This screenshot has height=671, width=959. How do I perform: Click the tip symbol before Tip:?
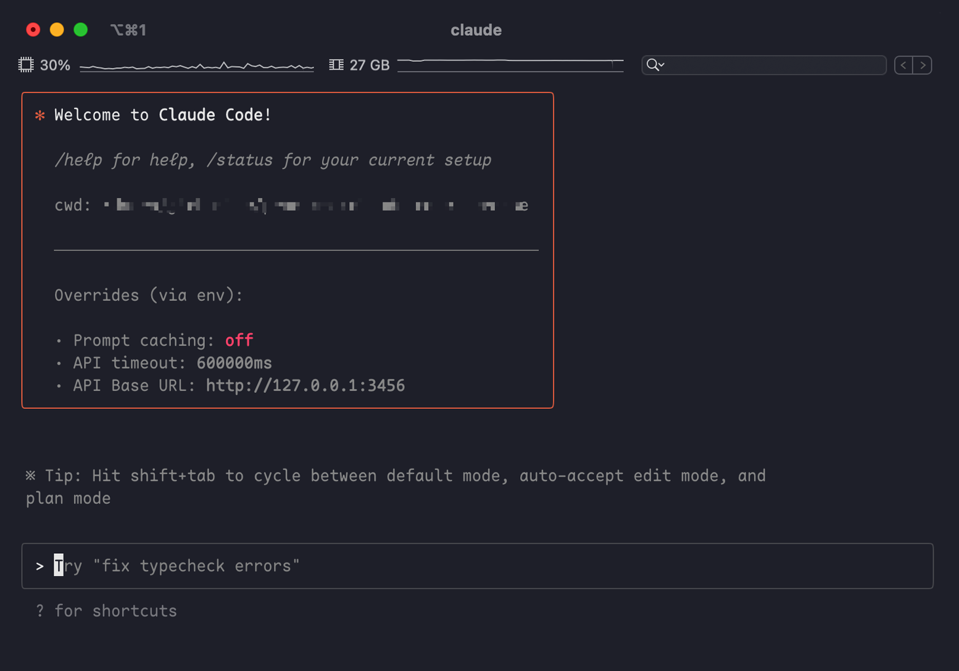[x=31, y=475]
